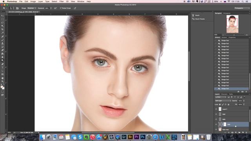Toggle lock image pixels

point(223,105)
